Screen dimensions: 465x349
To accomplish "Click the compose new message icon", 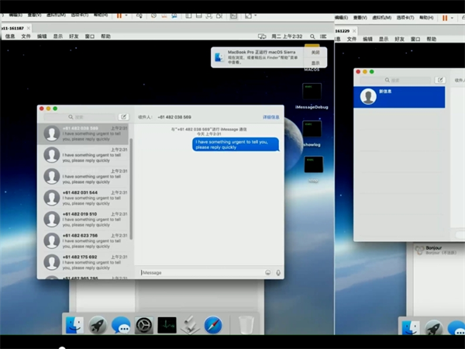I will pos(122,116).
